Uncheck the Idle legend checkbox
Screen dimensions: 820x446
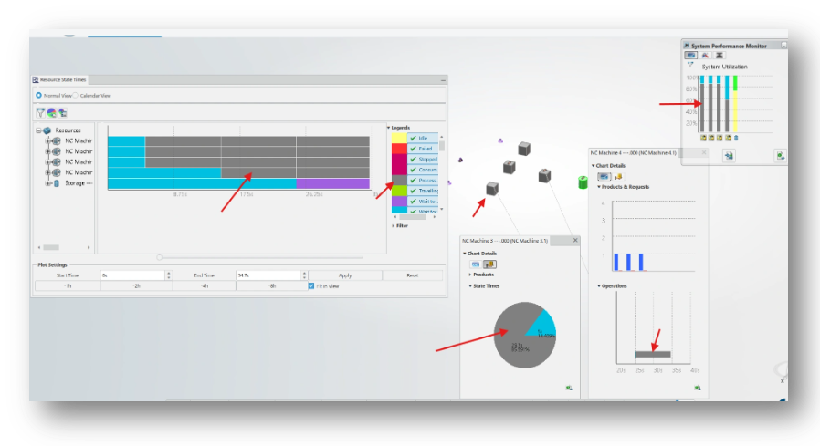[x=413, y=138]
